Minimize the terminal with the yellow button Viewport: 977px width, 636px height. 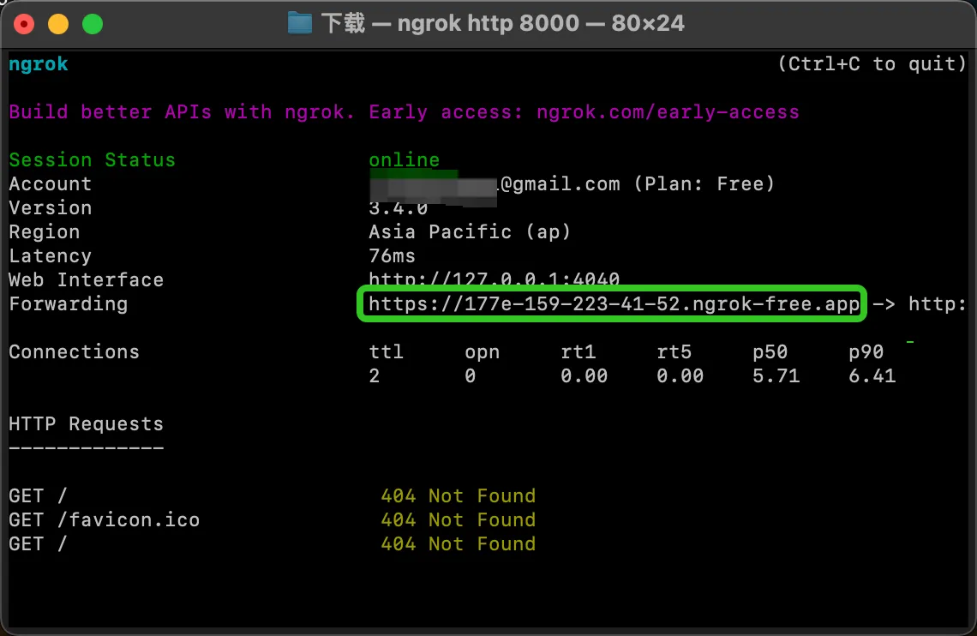click(58, 24)
